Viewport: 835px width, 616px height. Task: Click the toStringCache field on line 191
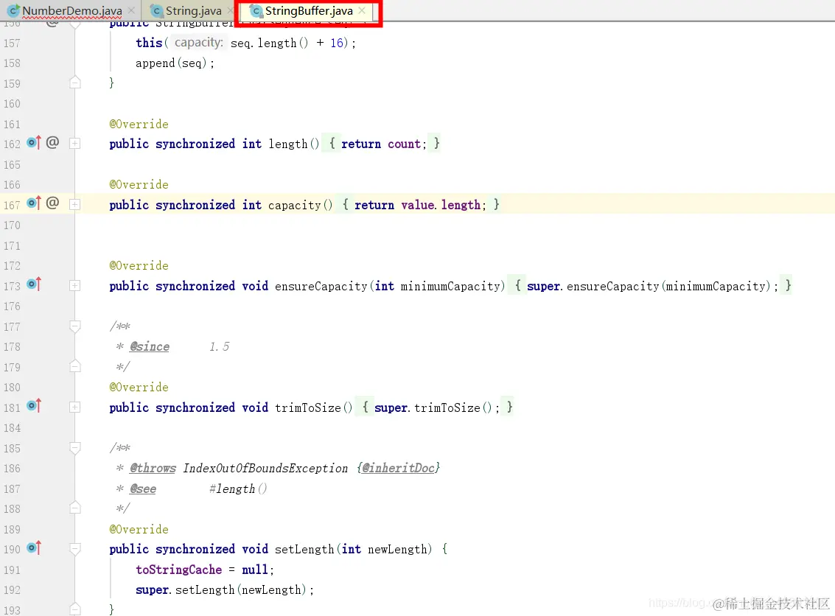(x=179, y=570)
